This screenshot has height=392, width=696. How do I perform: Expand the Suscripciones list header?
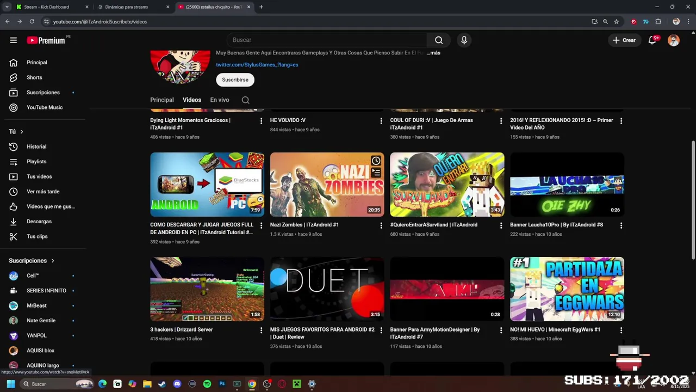pos(32,261)
